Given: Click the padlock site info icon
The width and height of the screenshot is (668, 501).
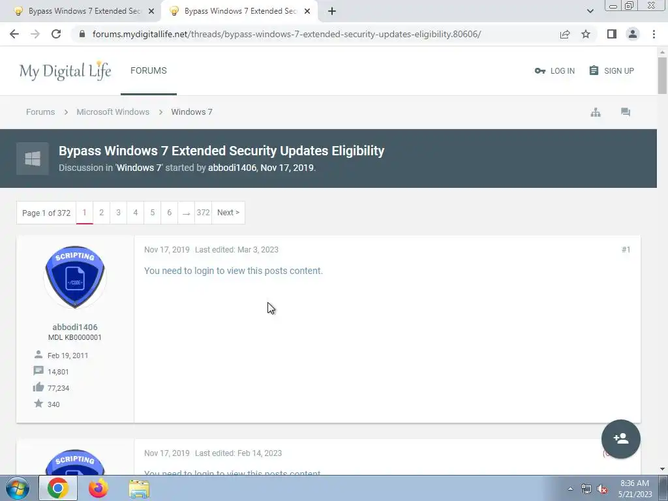Looking at the screenshot, I should pos(82,34).
